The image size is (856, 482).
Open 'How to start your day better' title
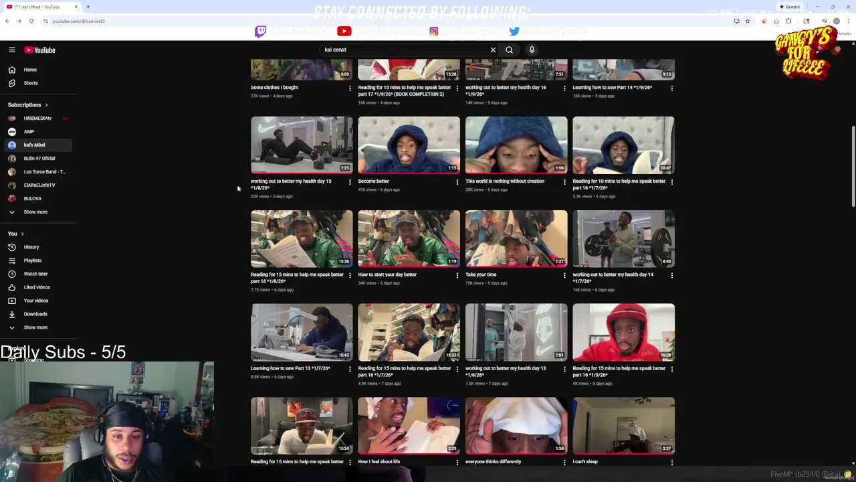(x=387, y=274)
